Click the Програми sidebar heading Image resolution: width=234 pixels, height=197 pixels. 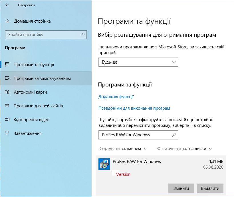pyautogui.click(x=15, y=48)
